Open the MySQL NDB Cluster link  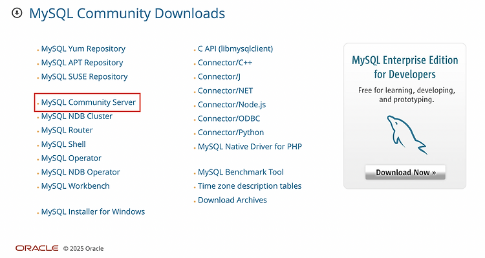click(77, 116)
